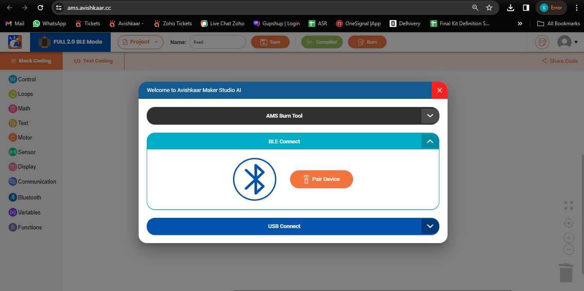Open the Live Chat Zoho bookmark
Image resolution: width=584 pixels, height=291 pixels.
pos(223,24)
